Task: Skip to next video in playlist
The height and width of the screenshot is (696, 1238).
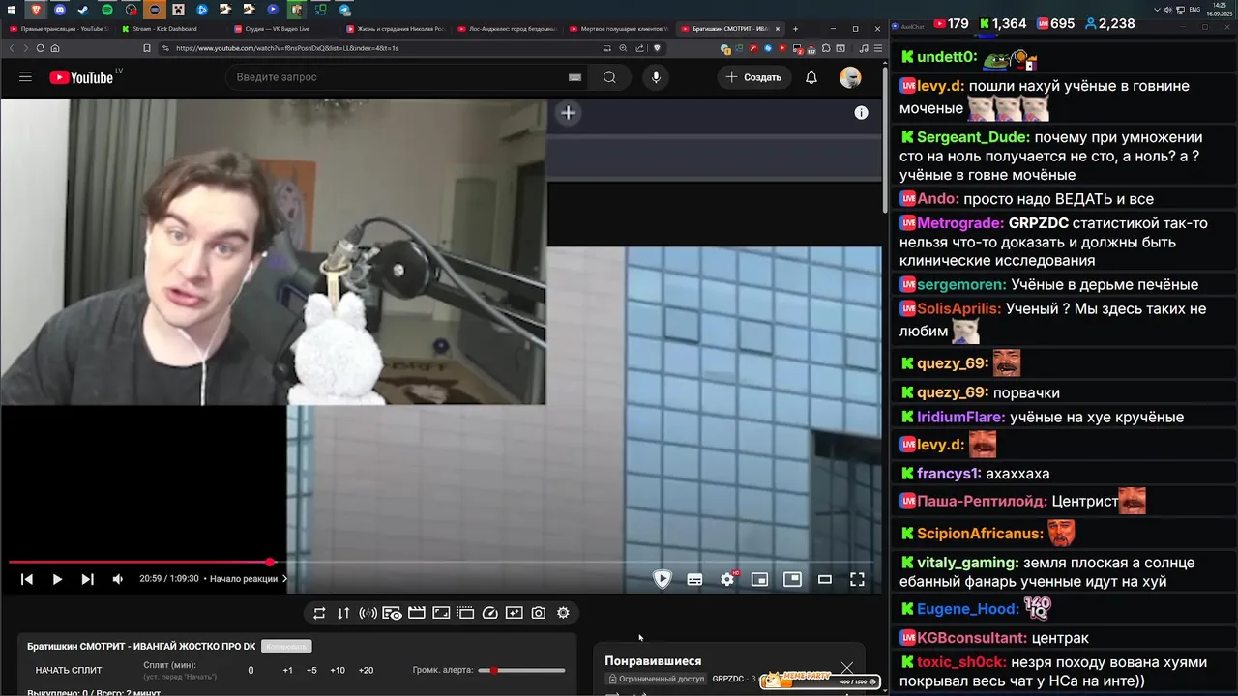Action: coord(87,579)
